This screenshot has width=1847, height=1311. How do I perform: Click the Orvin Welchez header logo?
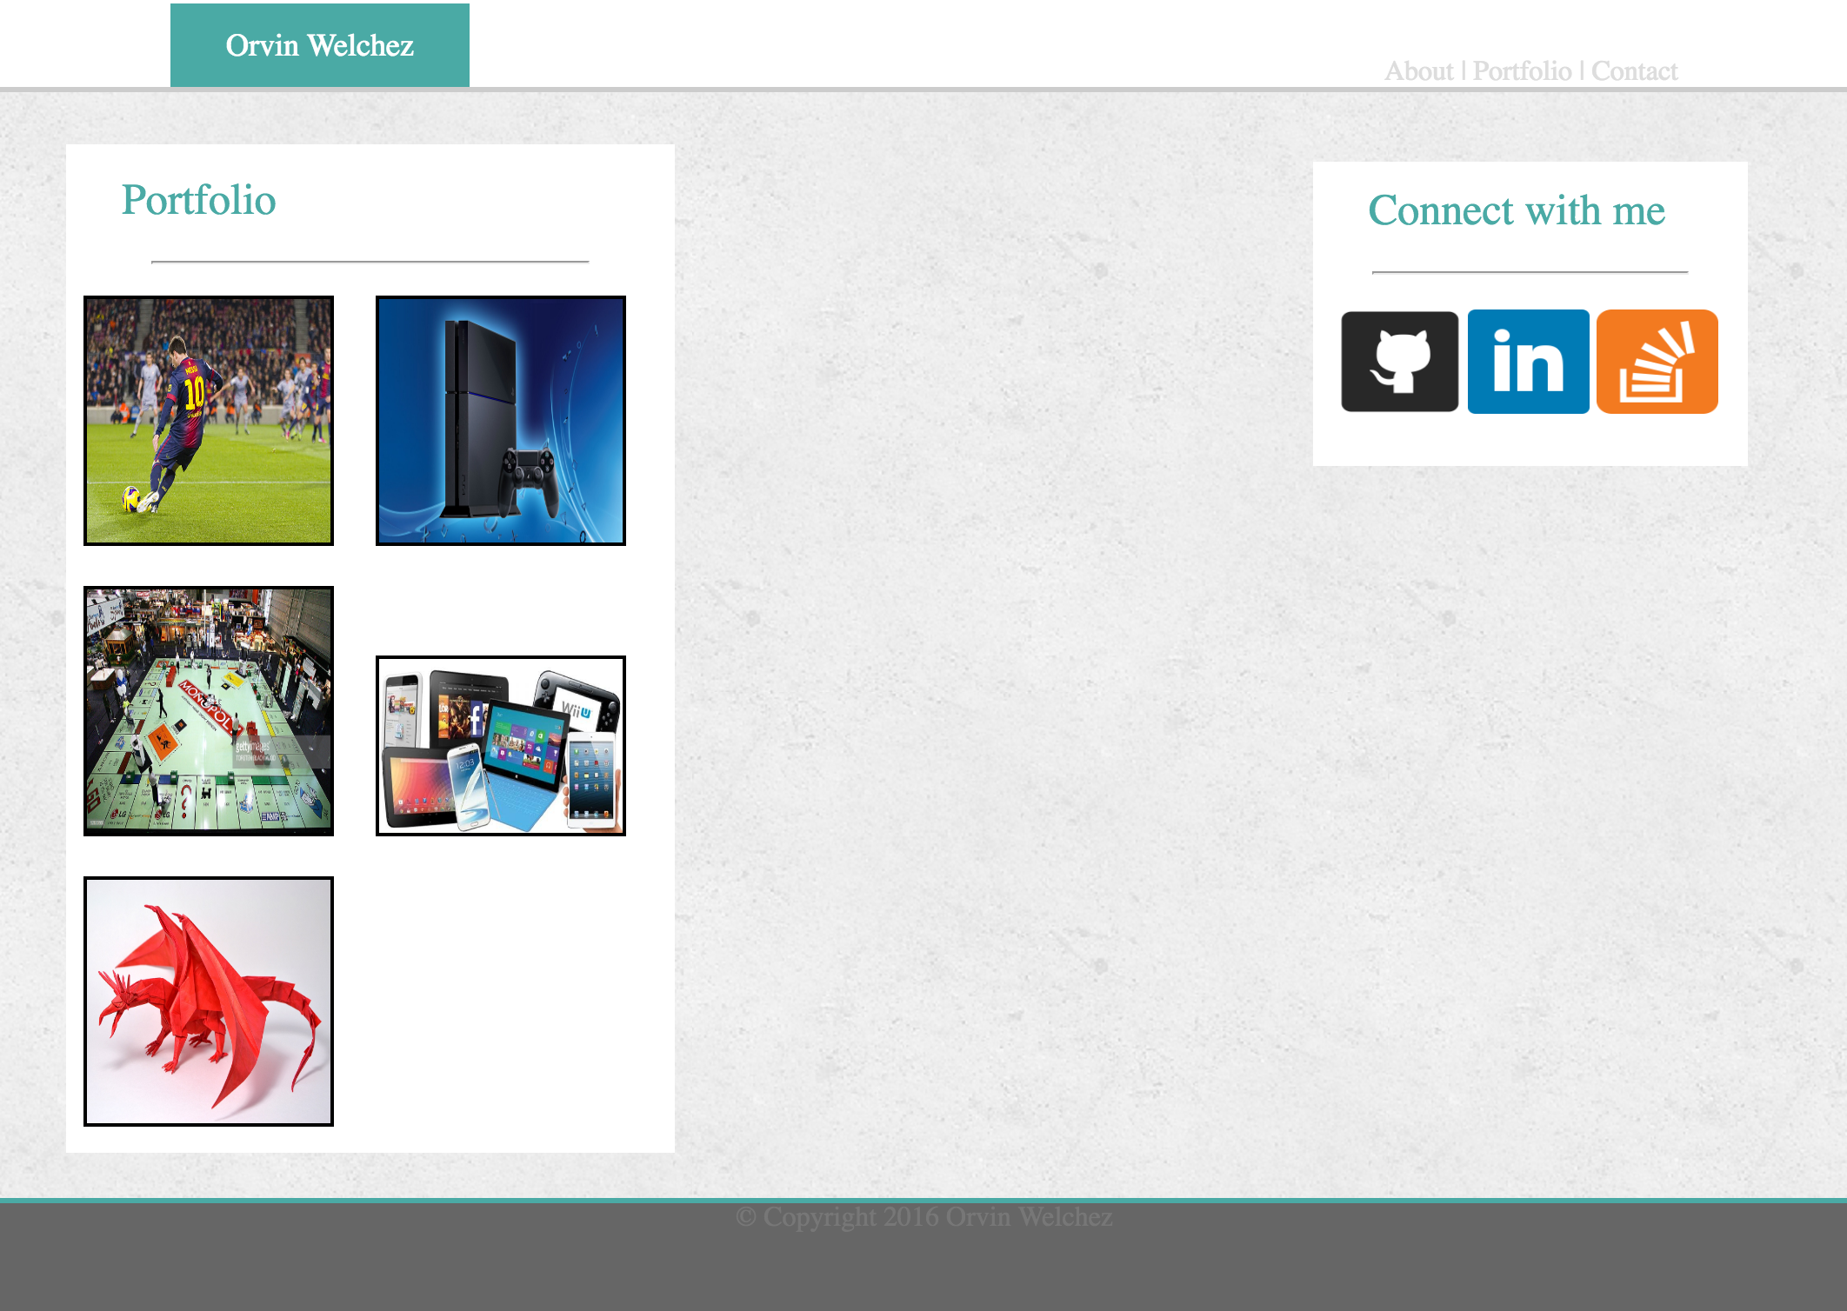(x=319, y=45)
